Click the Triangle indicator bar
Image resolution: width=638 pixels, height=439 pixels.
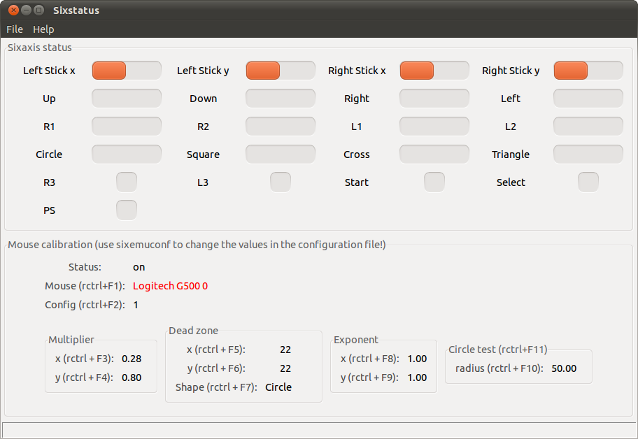point(588,154)
